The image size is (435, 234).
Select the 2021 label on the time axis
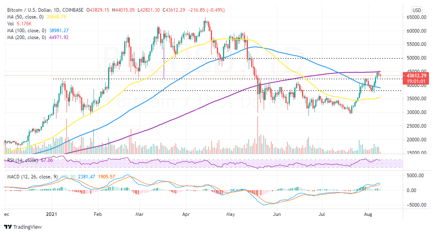coord(52,215)
